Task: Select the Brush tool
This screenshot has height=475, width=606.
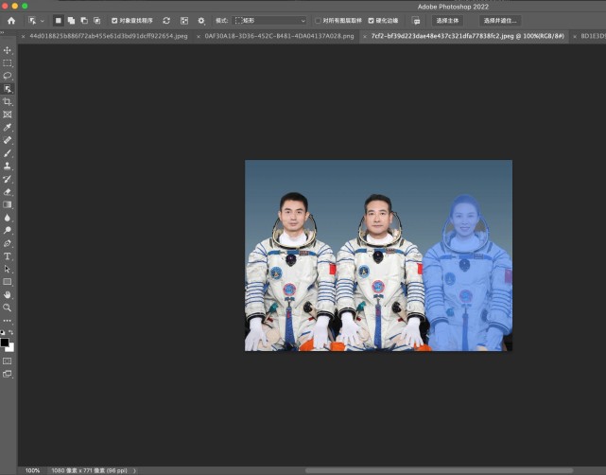Action: [8, 153]
